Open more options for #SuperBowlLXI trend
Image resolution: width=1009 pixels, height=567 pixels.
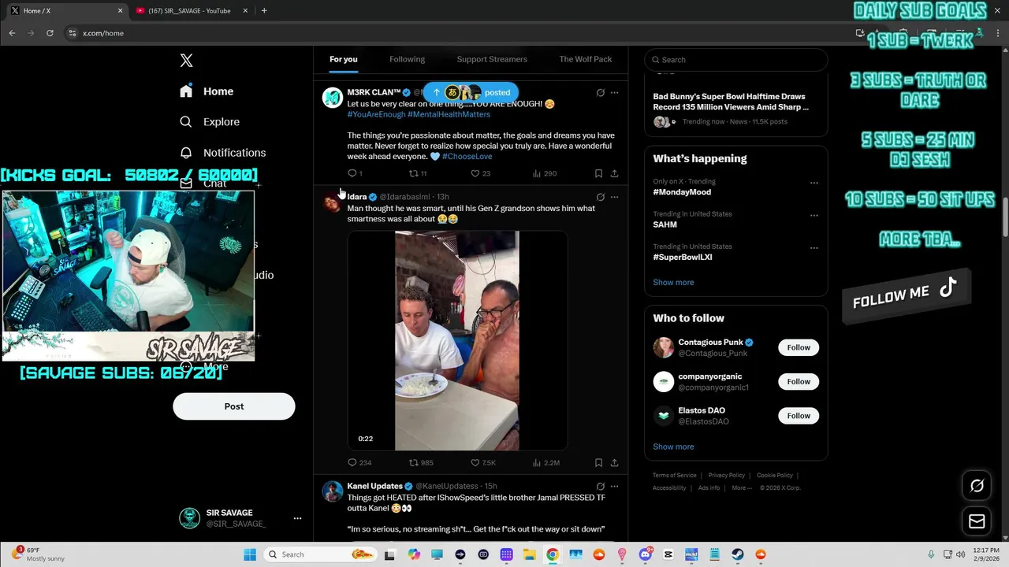(814, 248)
